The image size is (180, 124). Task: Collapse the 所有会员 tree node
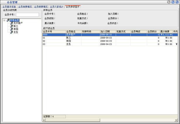click(4, 20)
